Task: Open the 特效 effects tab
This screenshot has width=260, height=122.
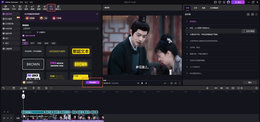Action: tap(45, 7)
